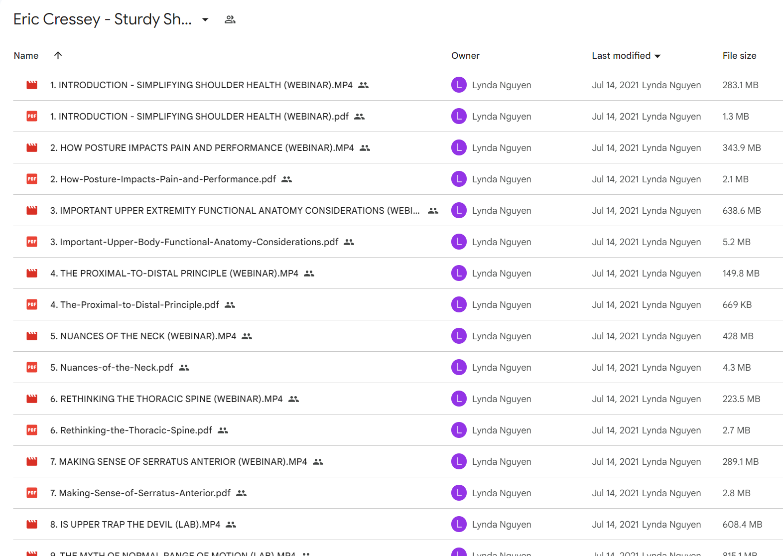Open 6. RETHINKING THE THORACIC SPINE (WEBINAR).MP4

coord(166,399)
